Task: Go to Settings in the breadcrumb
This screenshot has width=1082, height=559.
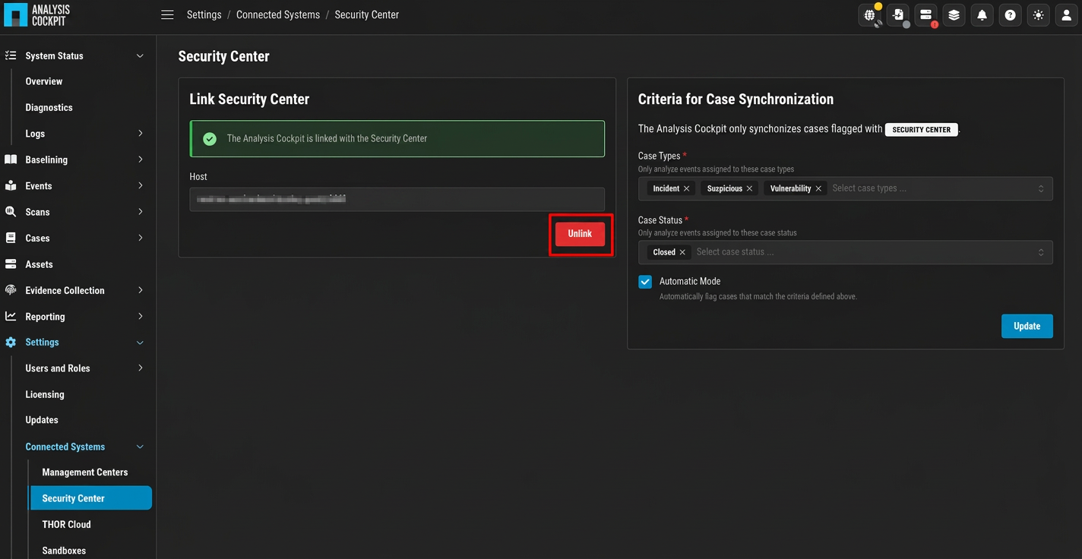Action: tap(204, 15)
